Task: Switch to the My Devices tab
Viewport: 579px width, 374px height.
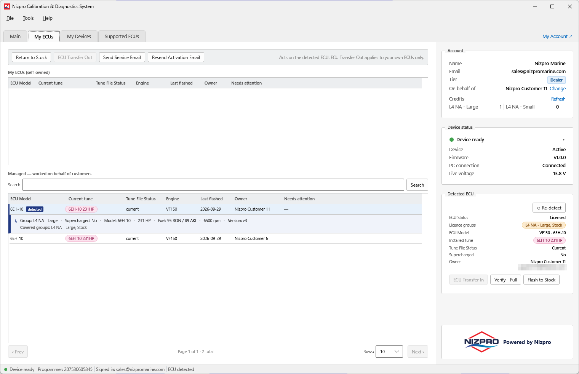Action: tap(79, 37)
